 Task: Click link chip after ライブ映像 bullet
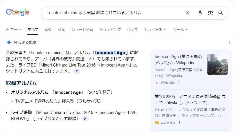click(85, 119)
